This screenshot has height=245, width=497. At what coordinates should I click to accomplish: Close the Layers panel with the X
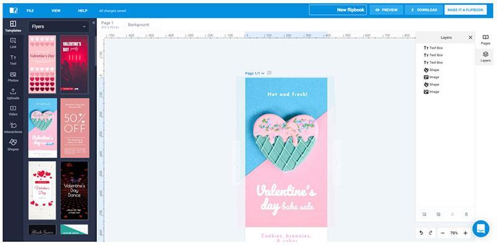470,37
